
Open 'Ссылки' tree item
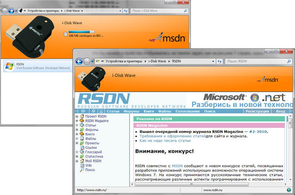click(91, 147)
